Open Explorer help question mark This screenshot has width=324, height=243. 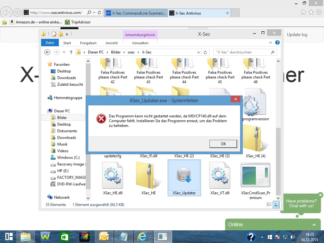(277, 42)
